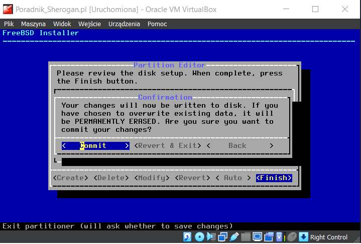Click the recording status icon
Image resolution: width=361 pixels, height=244 pixels.
269,237
